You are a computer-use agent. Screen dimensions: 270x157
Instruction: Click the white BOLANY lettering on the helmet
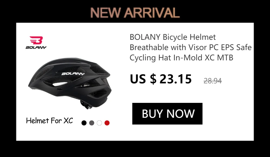[73, 74]
